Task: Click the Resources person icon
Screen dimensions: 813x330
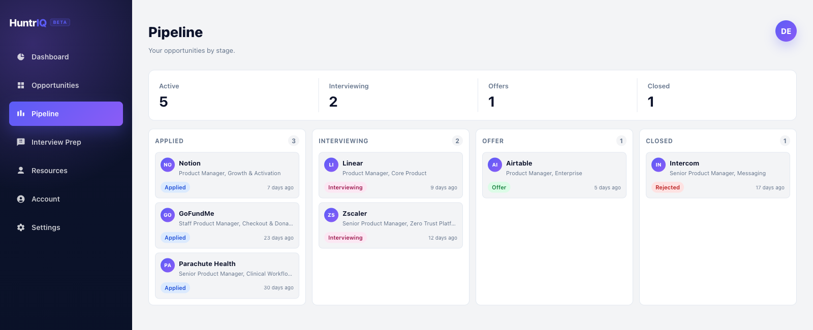Action: 21,171
